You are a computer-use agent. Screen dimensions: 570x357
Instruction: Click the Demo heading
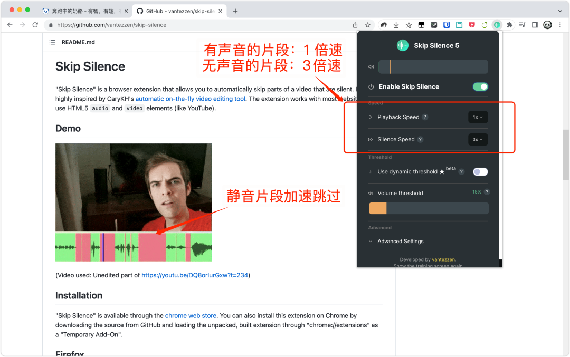pos(68,129)
